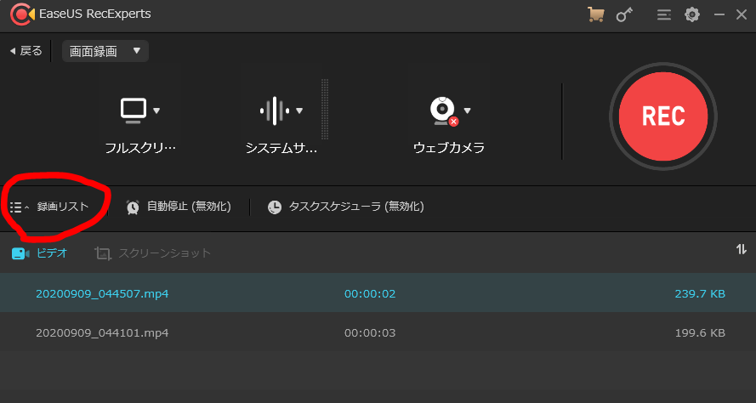Viewport: 756px width, 403px height.
Task: Open the 画面録画 mode dropdown
Action: (105, 51)
